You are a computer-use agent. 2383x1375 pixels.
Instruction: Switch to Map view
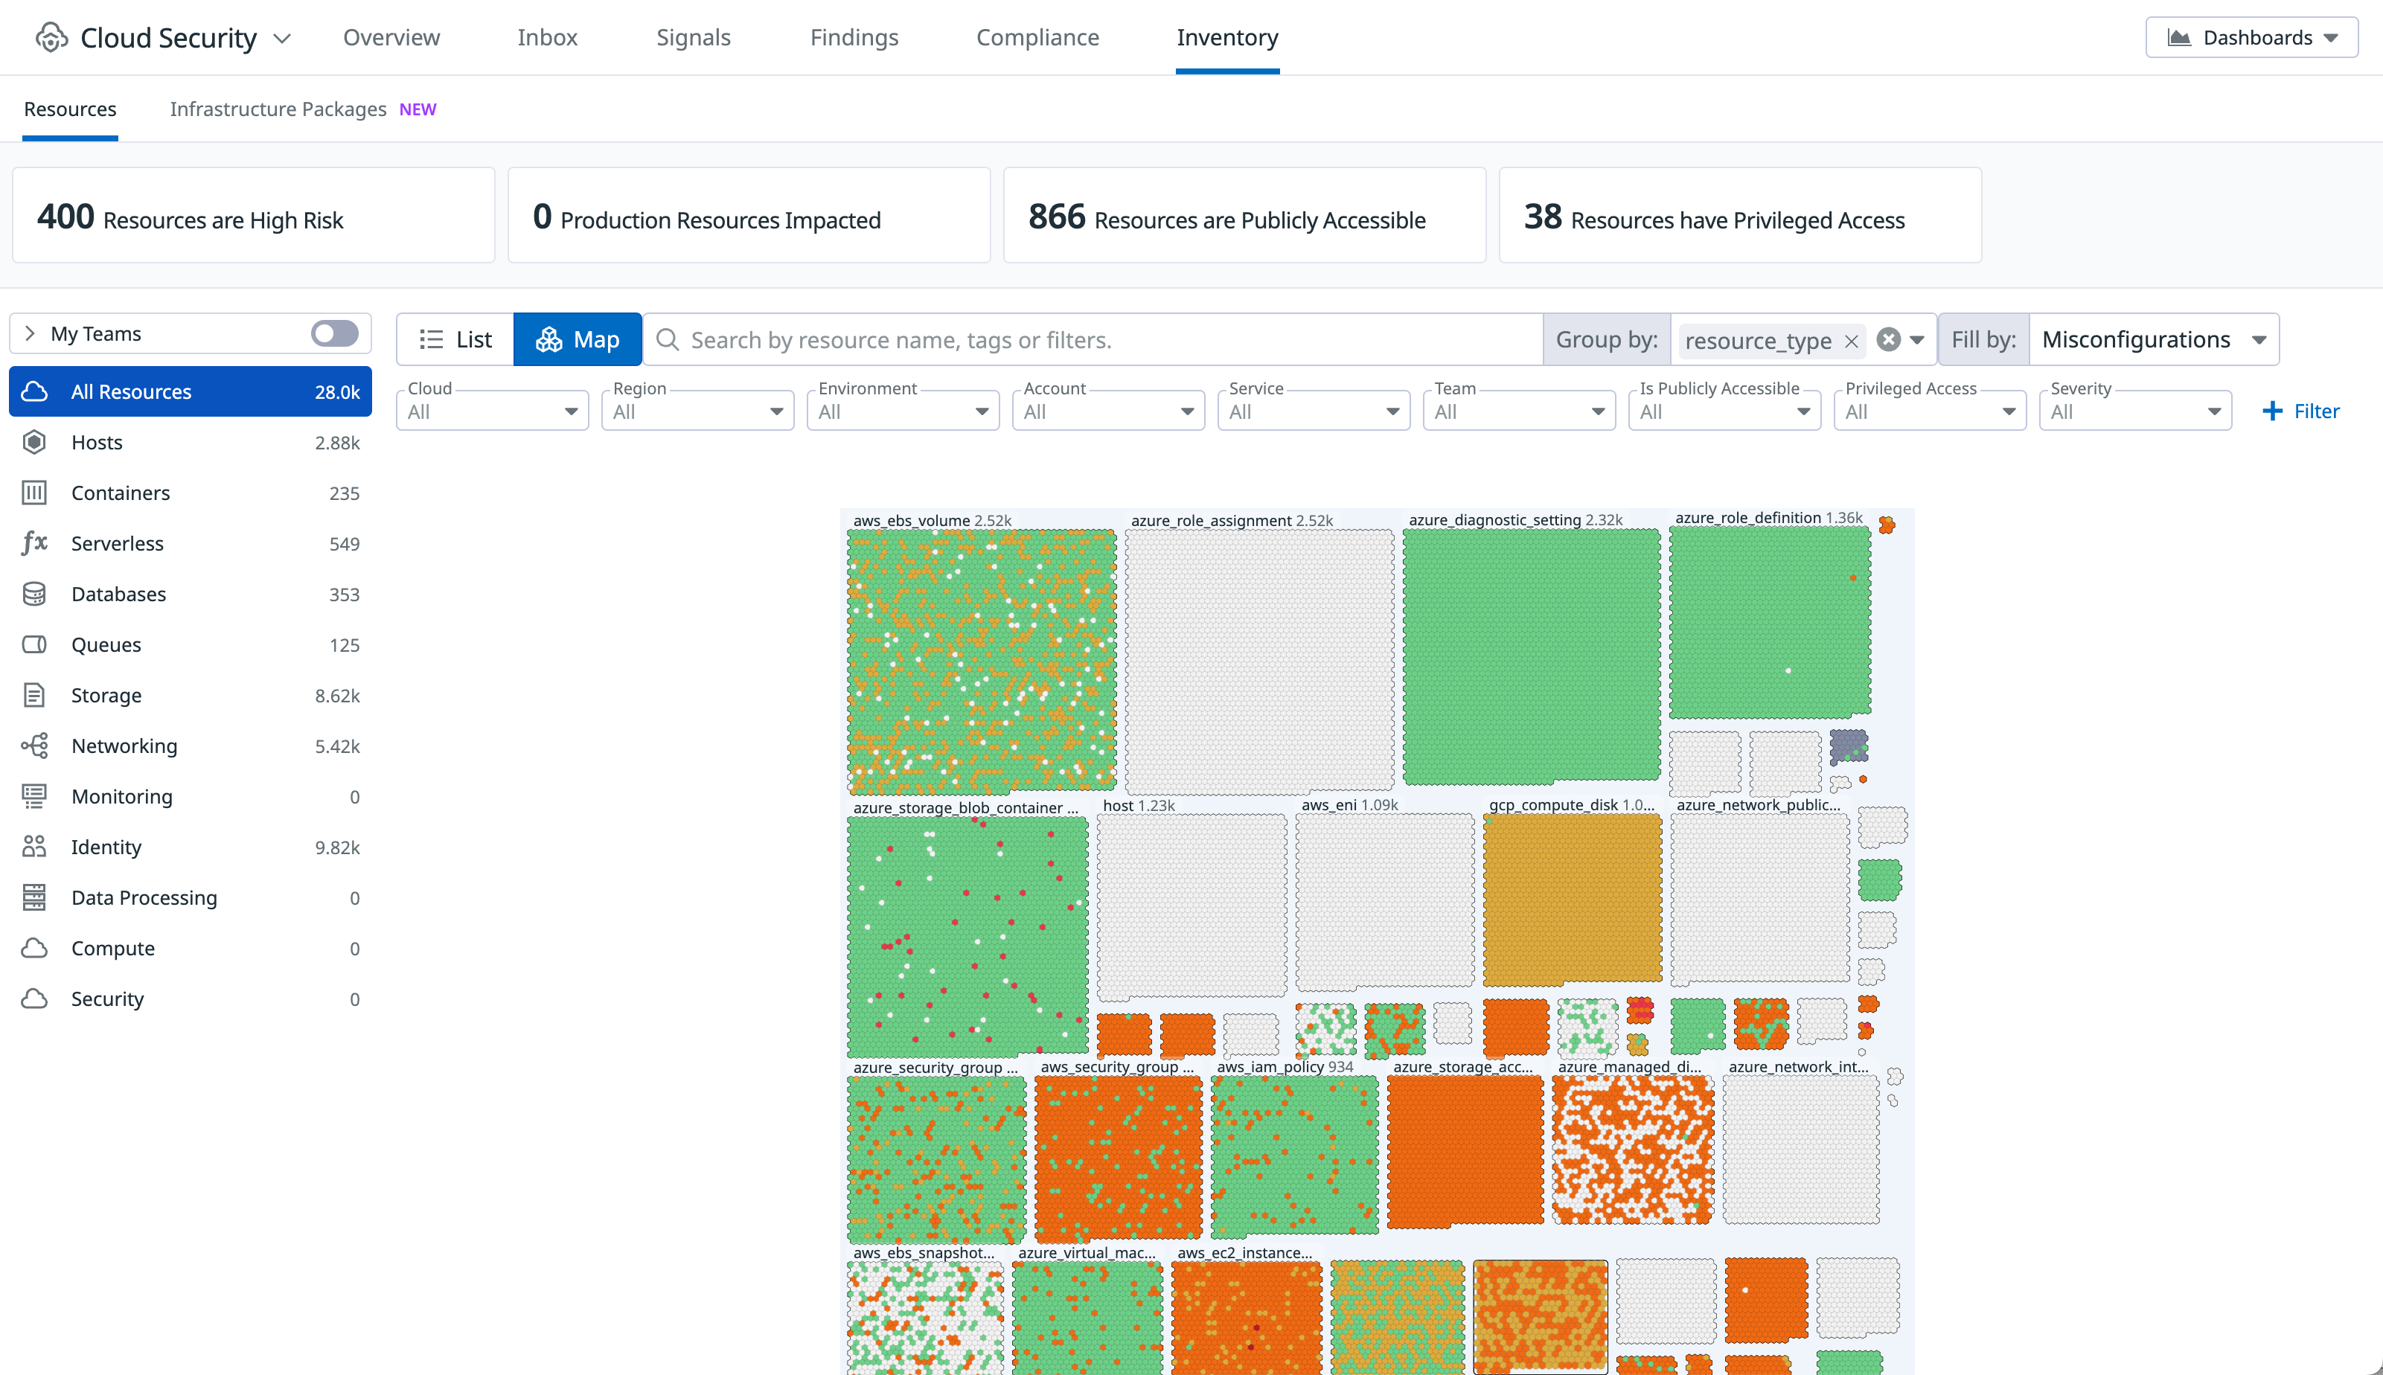577,340
